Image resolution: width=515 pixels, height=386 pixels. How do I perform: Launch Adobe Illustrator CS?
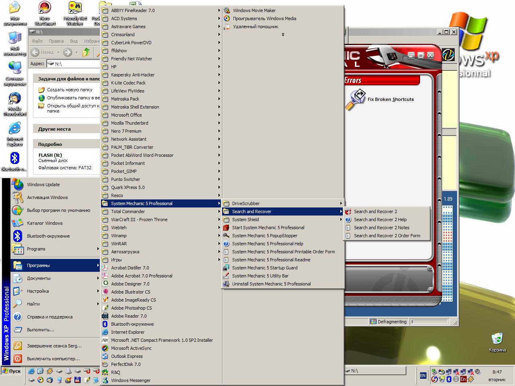pos(161,292)
